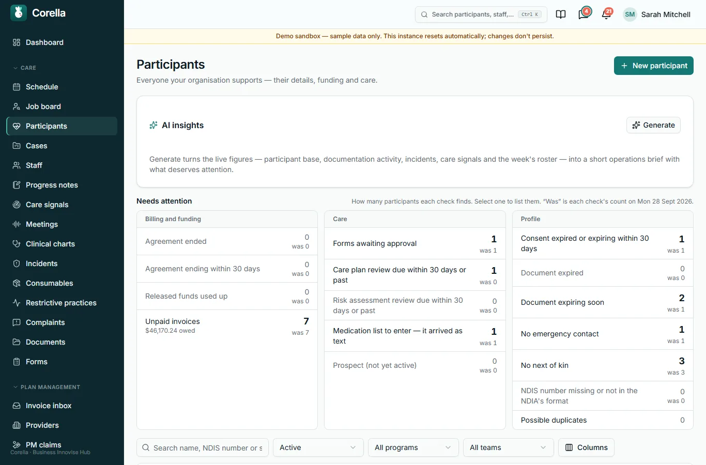This screenshot has width=706, height=465.
Task: Click the Documents folder icon
Action: 17,342
